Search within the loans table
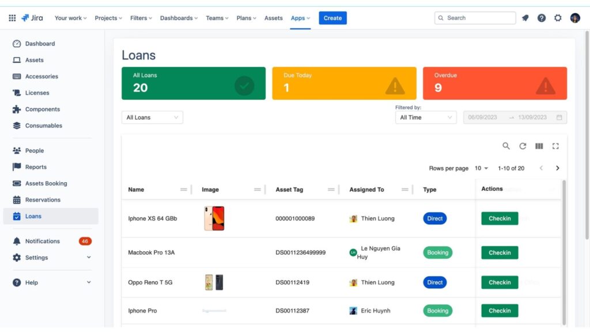Viewport: 590px width, 332px height. click(506, 146)
